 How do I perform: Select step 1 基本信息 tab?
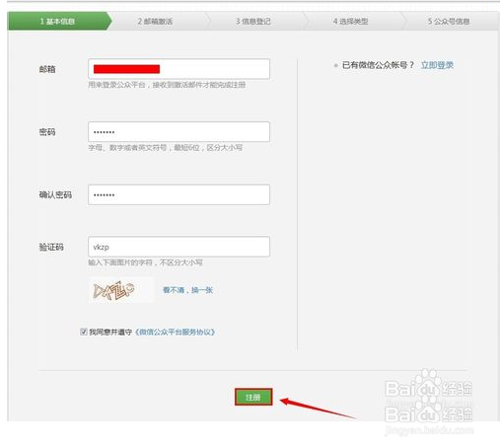pos(59,22)
